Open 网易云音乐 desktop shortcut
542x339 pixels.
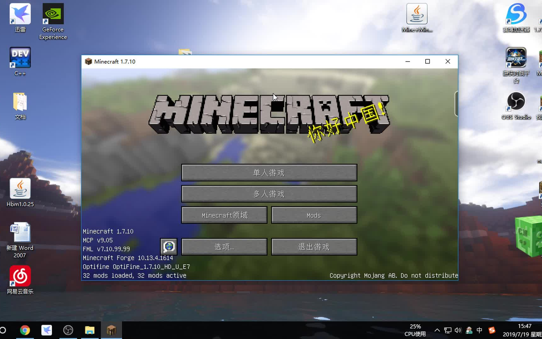pyautogui.click(x=20, y=280)
